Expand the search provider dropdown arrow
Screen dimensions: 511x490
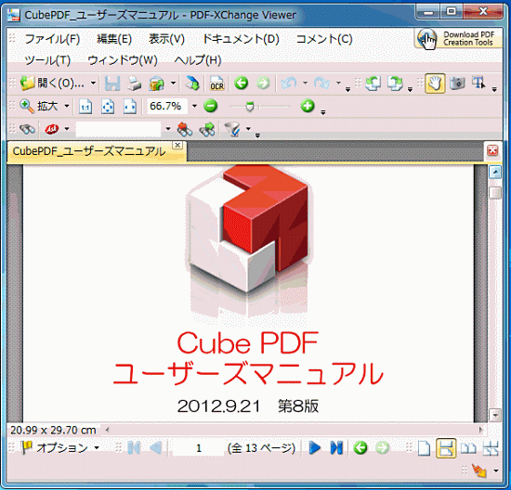(67, 129)
